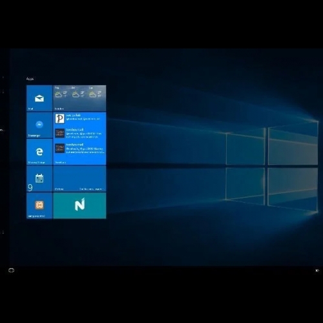323x323 pixels.
Task: Click the circle icon on the taskbar
Action: (11, 270)
